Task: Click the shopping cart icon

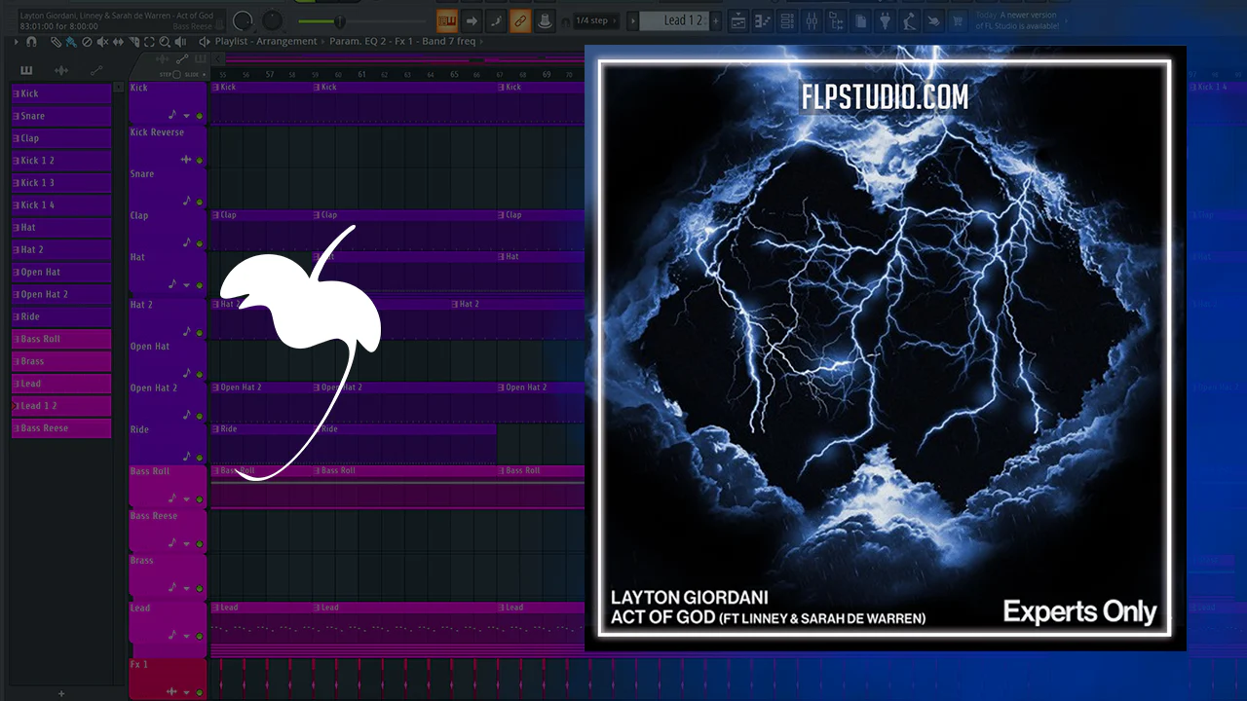Action: point(959,20)
